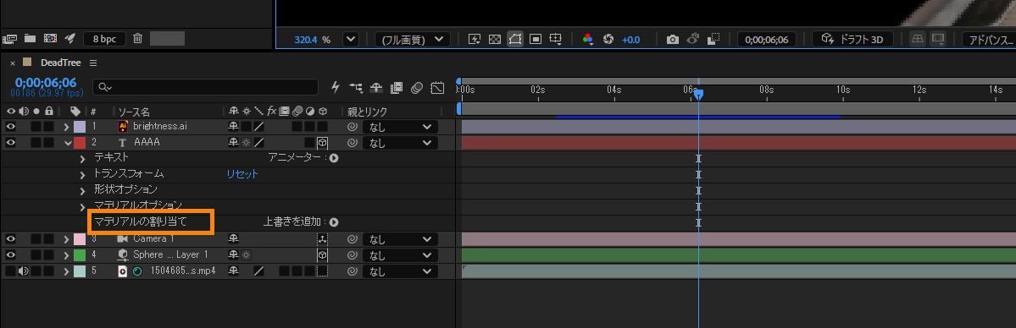
Task: Hide the Camera 1 layer
Action: click(10, 238)
